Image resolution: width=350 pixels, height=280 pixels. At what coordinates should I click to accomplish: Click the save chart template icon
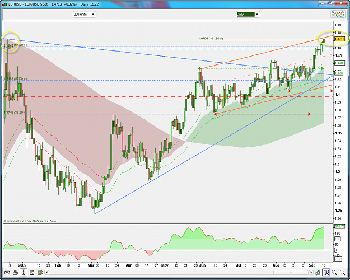click(32, 272)
